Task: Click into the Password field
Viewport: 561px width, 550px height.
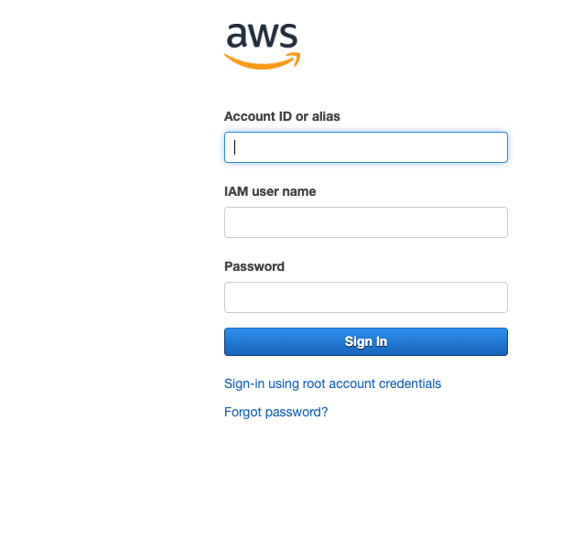Action: 366,297
